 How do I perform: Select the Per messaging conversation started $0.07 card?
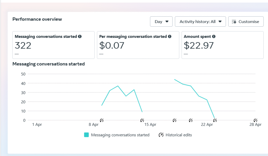[138, 45]
